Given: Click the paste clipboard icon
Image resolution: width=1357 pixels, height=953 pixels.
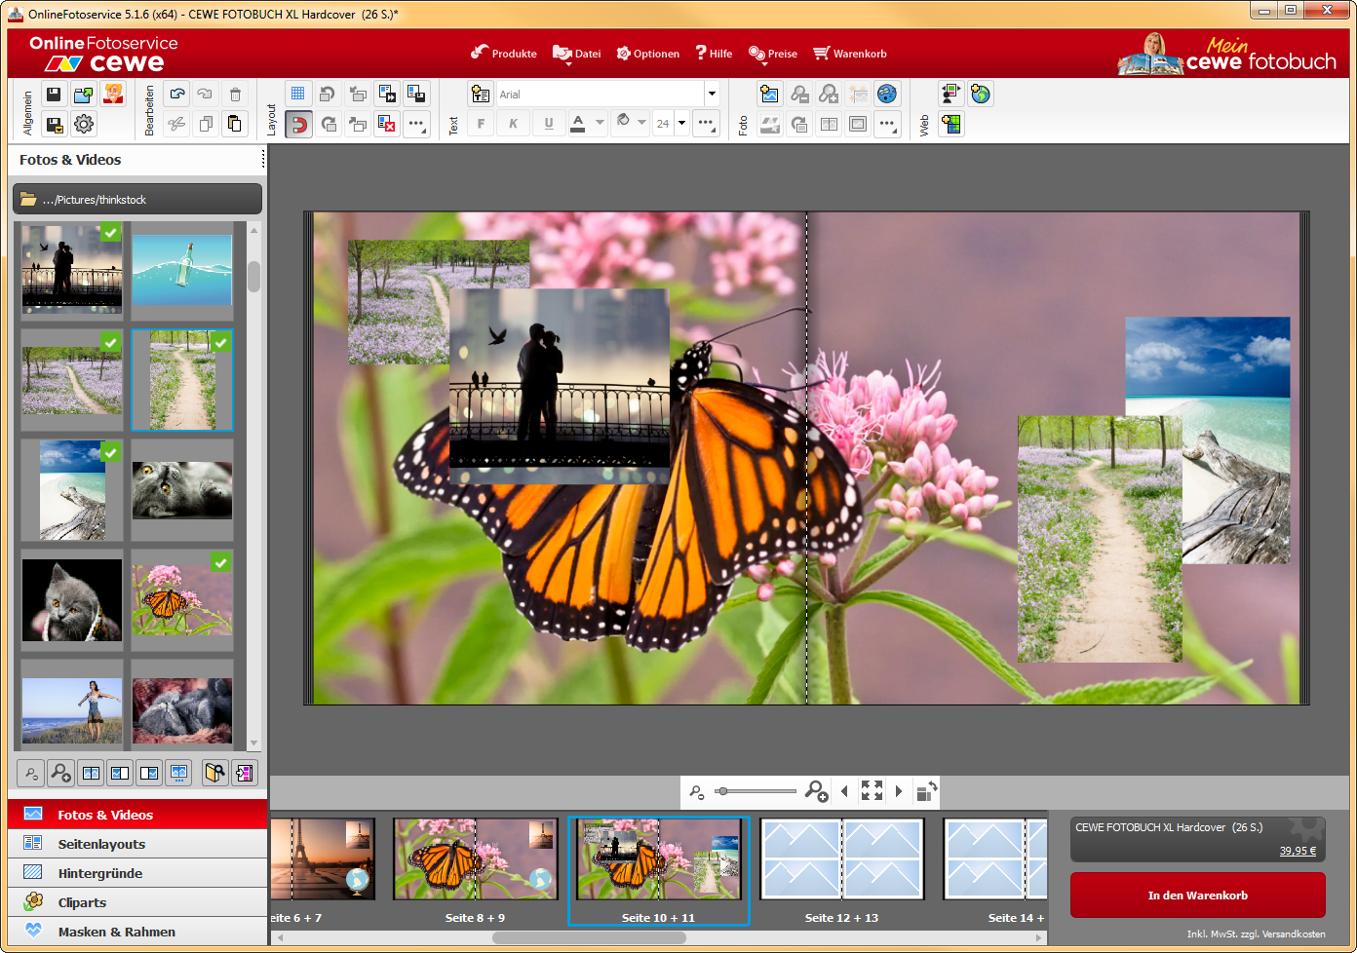Looking at the screenshot, I should tap(235, 124).
